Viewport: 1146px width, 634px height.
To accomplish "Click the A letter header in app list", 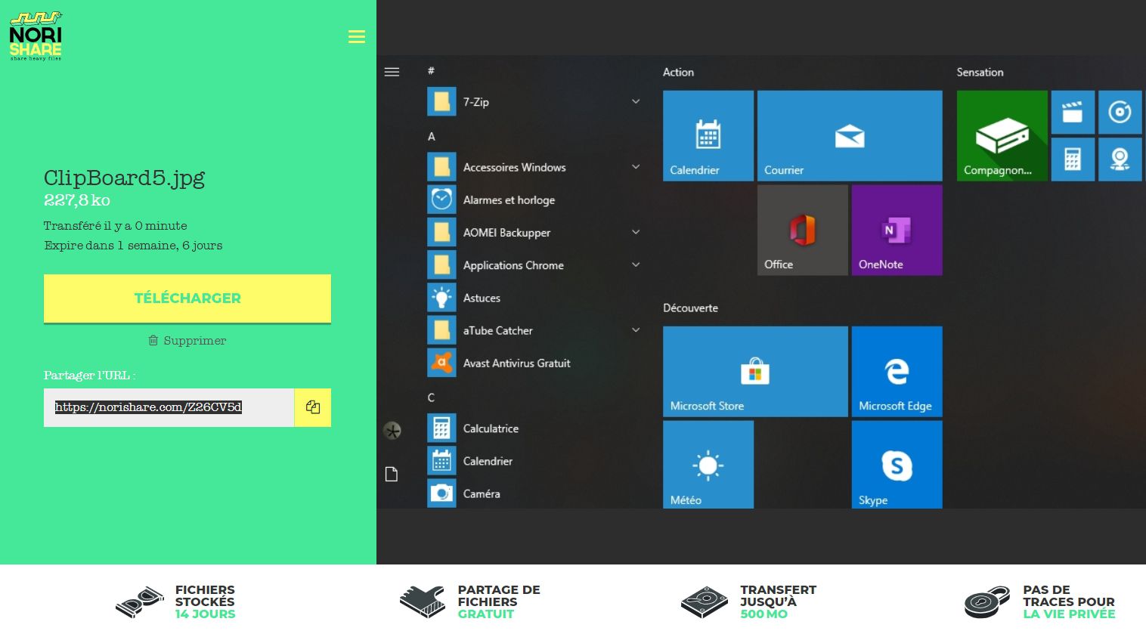I will [432, 137].
